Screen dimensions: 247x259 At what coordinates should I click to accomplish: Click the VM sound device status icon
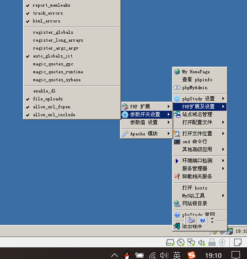click(x=202, y=242)
